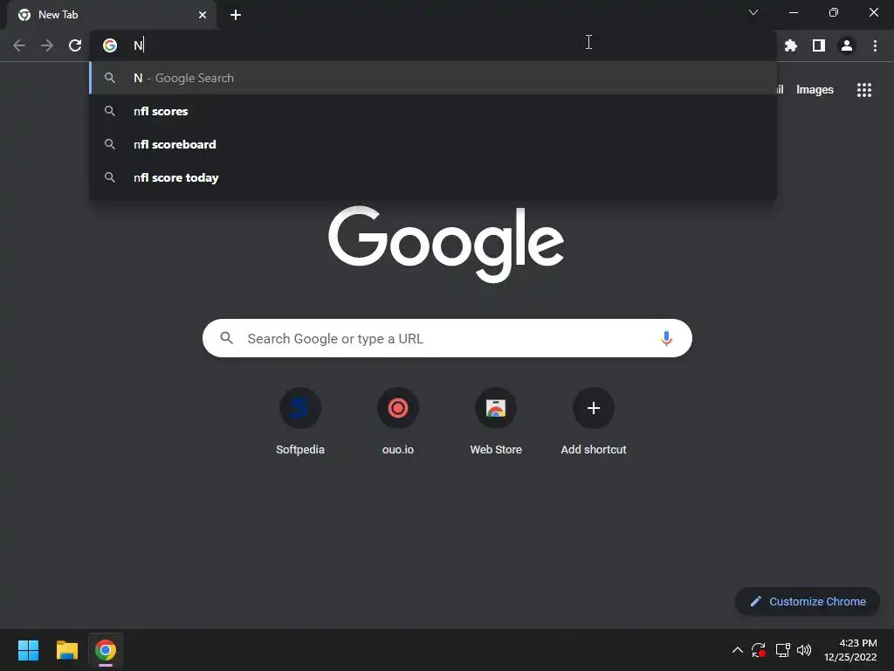Open the Google apps grid
Screen dimensions: 894x671
point(864,90)
